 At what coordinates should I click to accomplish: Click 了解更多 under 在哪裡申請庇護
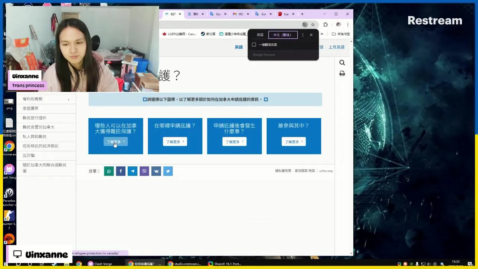[175, 142]
